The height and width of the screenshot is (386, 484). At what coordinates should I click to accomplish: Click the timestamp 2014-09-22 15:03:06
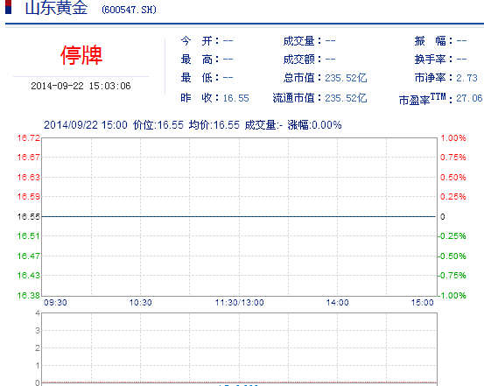(x=81, y=86)
